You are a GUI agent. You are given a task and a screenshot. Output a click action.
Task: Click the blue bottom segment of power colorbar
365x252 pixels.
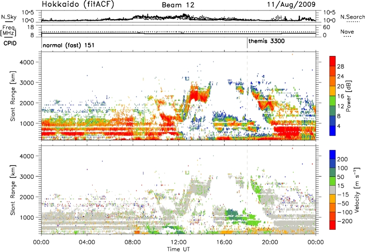tap(333, 131)
